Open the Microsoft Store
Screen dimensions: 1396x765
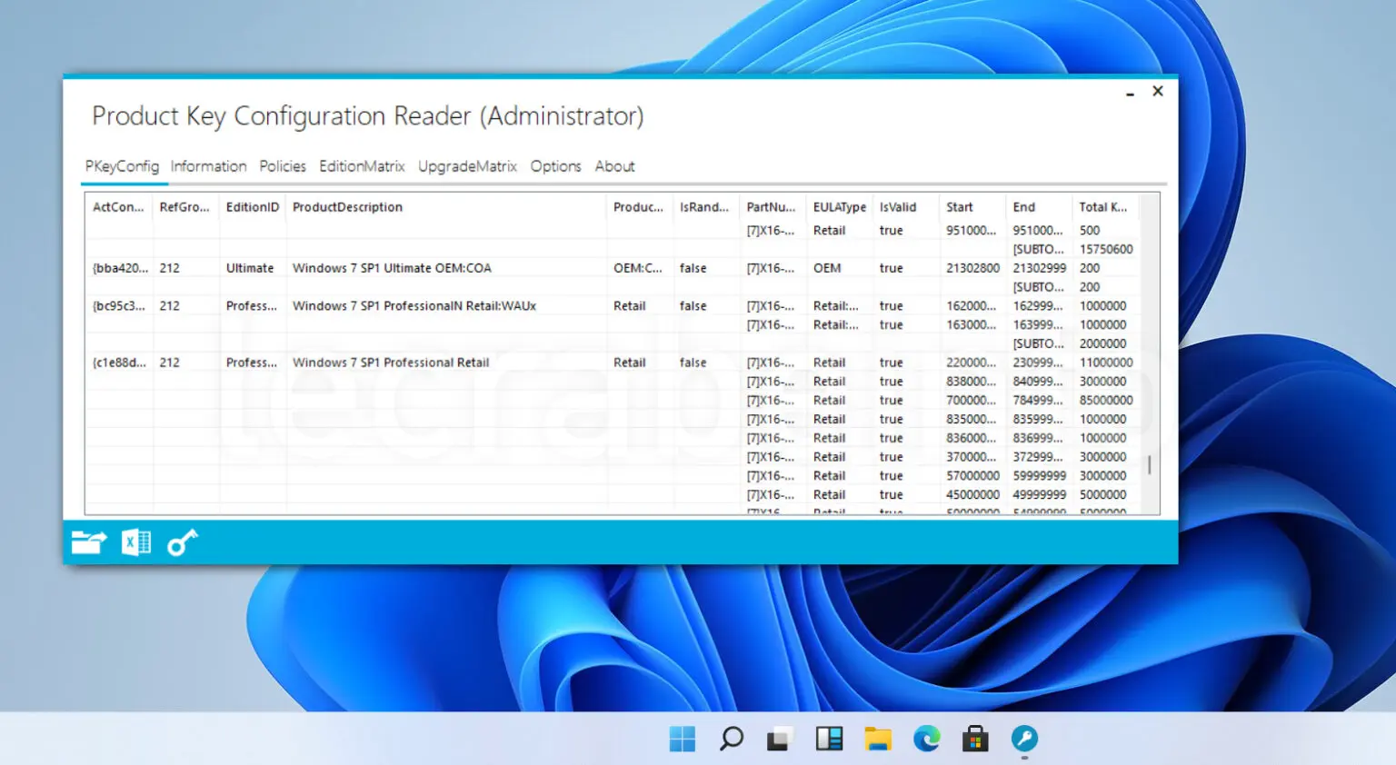pyautogui.click(x=975, y=739)
